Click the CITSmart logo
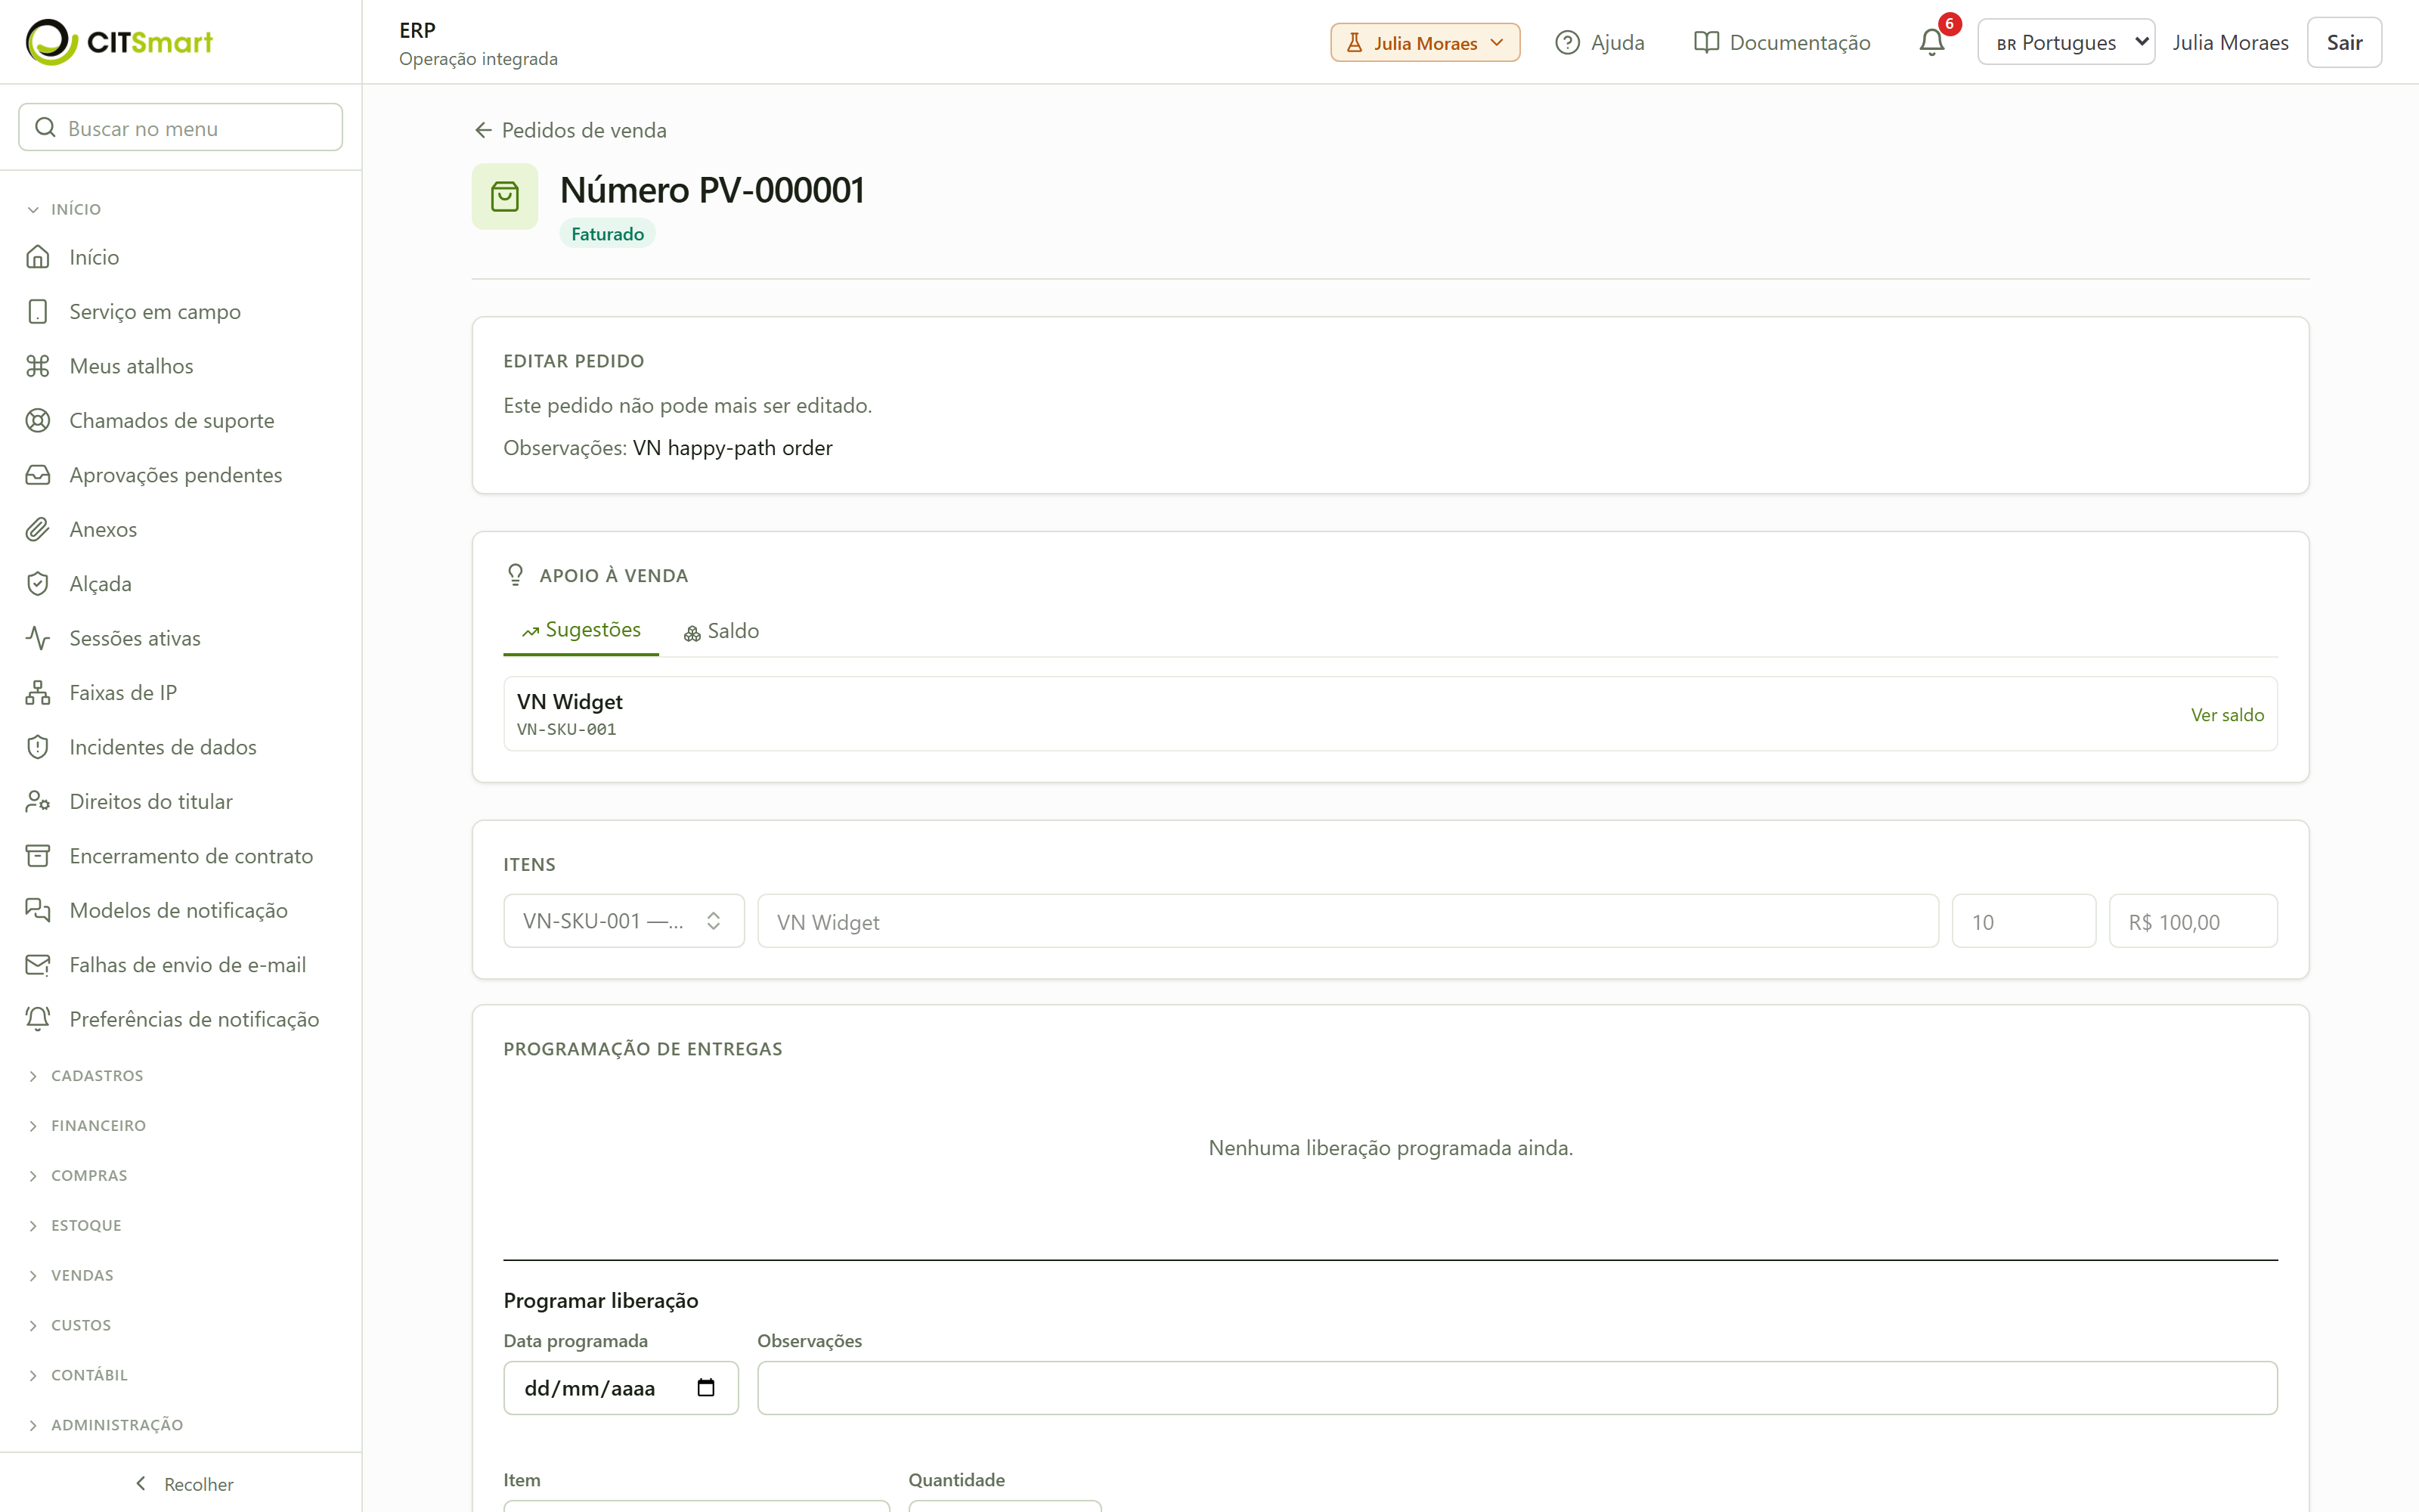 point(119,42)
